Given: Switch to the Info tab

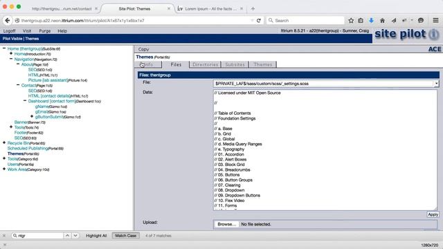Looking at the screenshot, I should [148, 64].
